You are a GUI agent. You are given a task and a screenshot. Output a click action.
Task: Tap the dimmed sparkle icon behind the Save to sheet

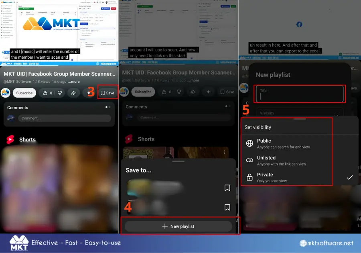[208, 92]
